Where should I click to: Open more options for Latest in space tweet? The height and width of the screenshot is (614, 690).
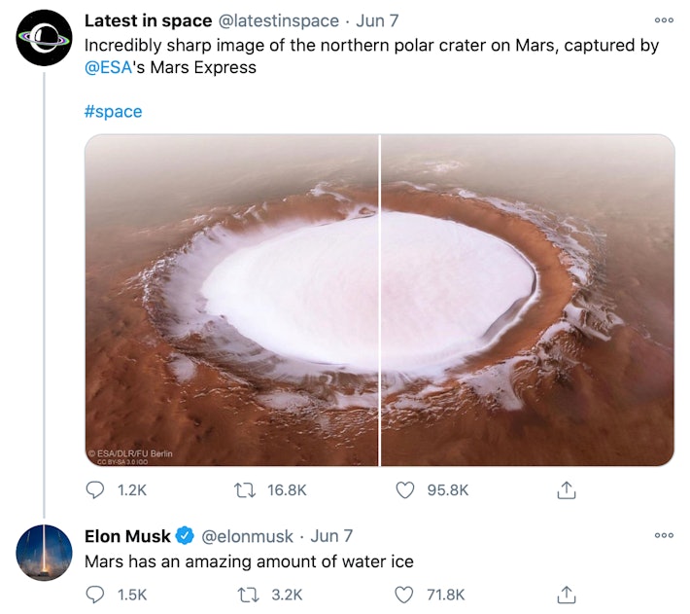point(664,20)
